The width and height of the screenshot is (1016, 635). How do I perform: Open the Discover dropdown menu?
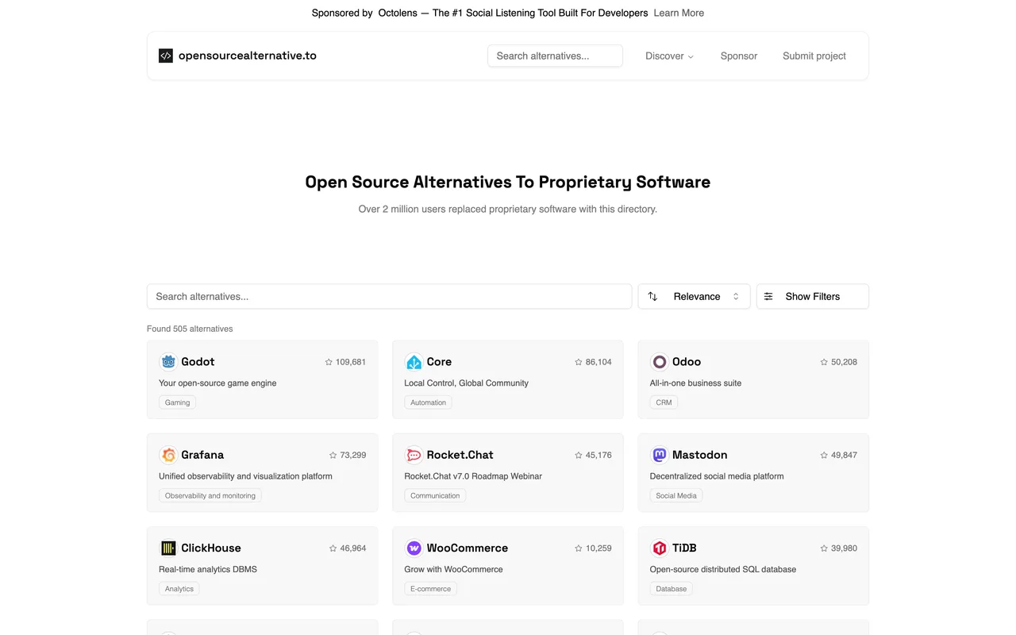[x=669, y=56]
